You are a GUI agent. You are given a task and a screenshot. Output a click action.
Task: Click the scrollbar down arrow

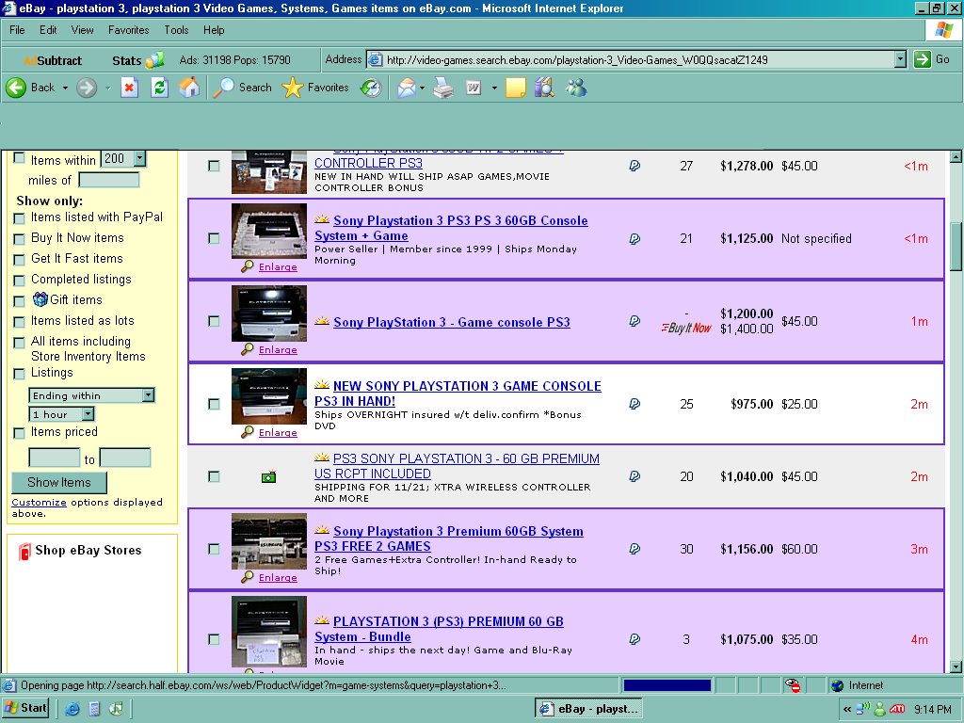click(956, 667)
